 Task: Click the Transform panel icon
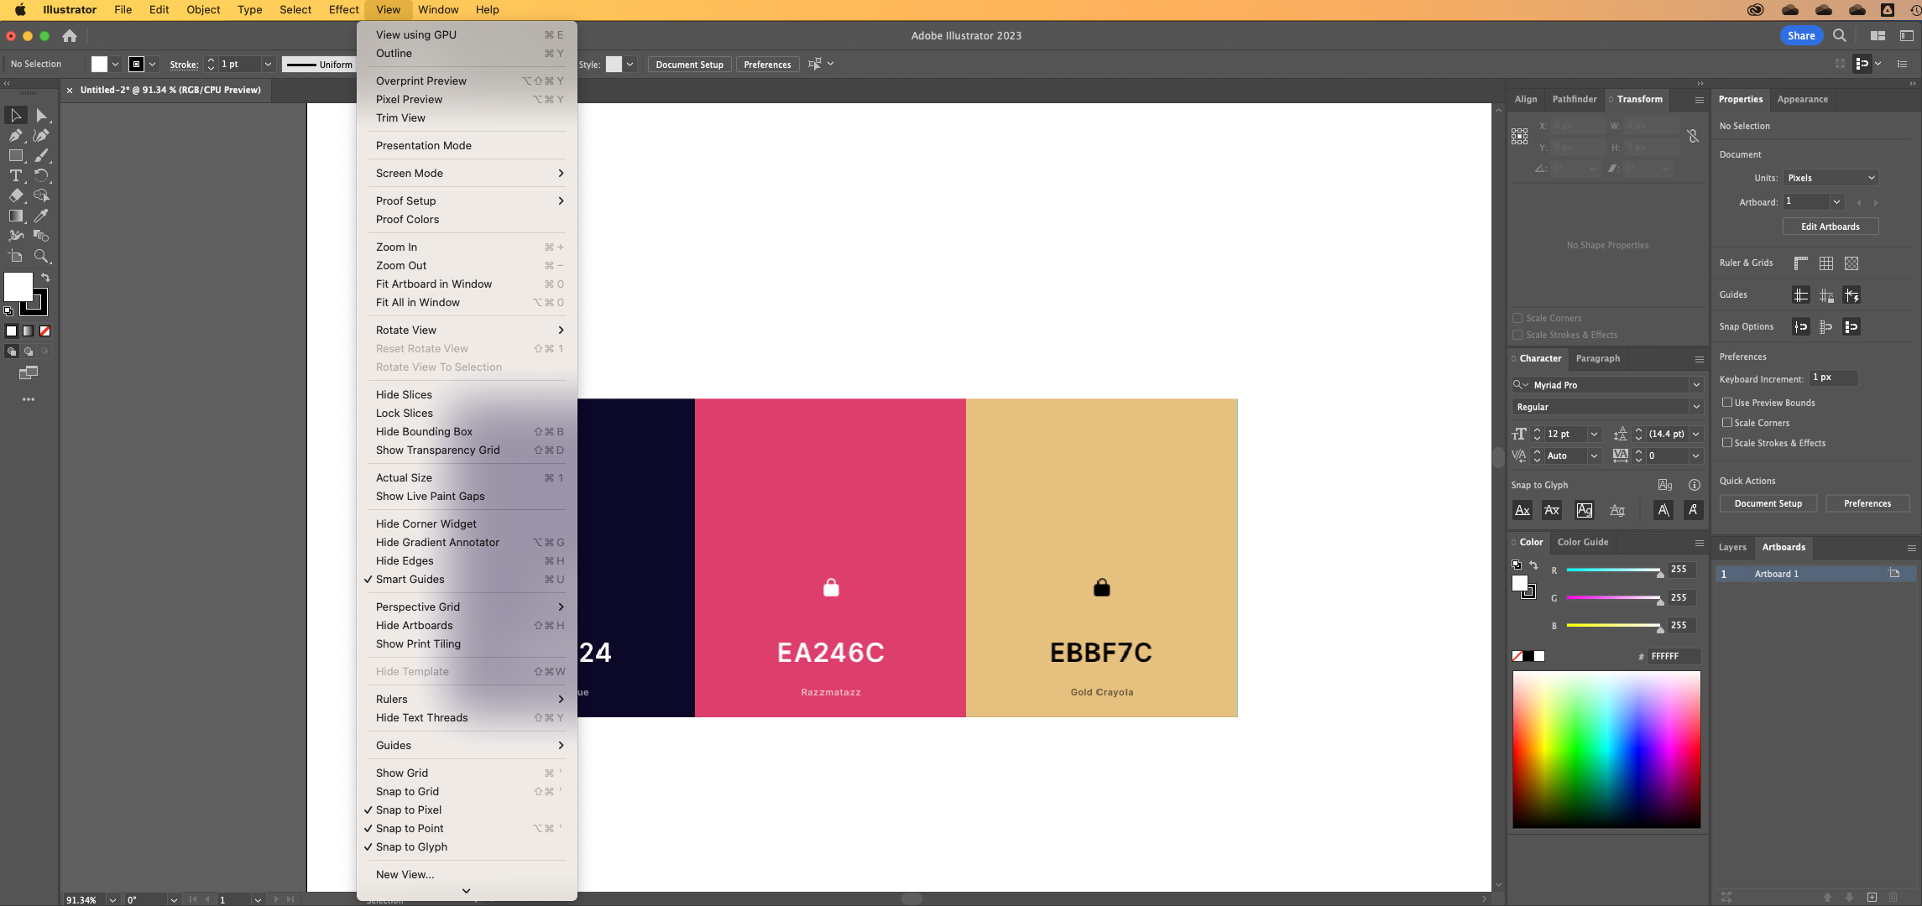[x=1639, y=98]
